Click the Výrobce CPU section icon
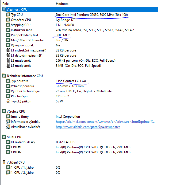Image resolution: width=196 pixels, height=185 pixels. [4, 111]
